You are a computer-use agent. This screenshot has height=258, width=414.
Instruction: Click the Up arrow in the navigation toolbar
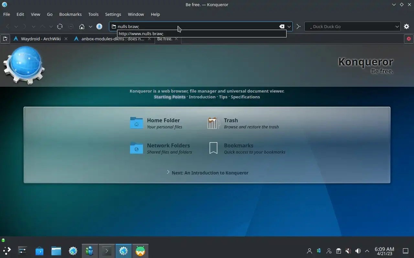pyautogui.click(x=42, y=27)
